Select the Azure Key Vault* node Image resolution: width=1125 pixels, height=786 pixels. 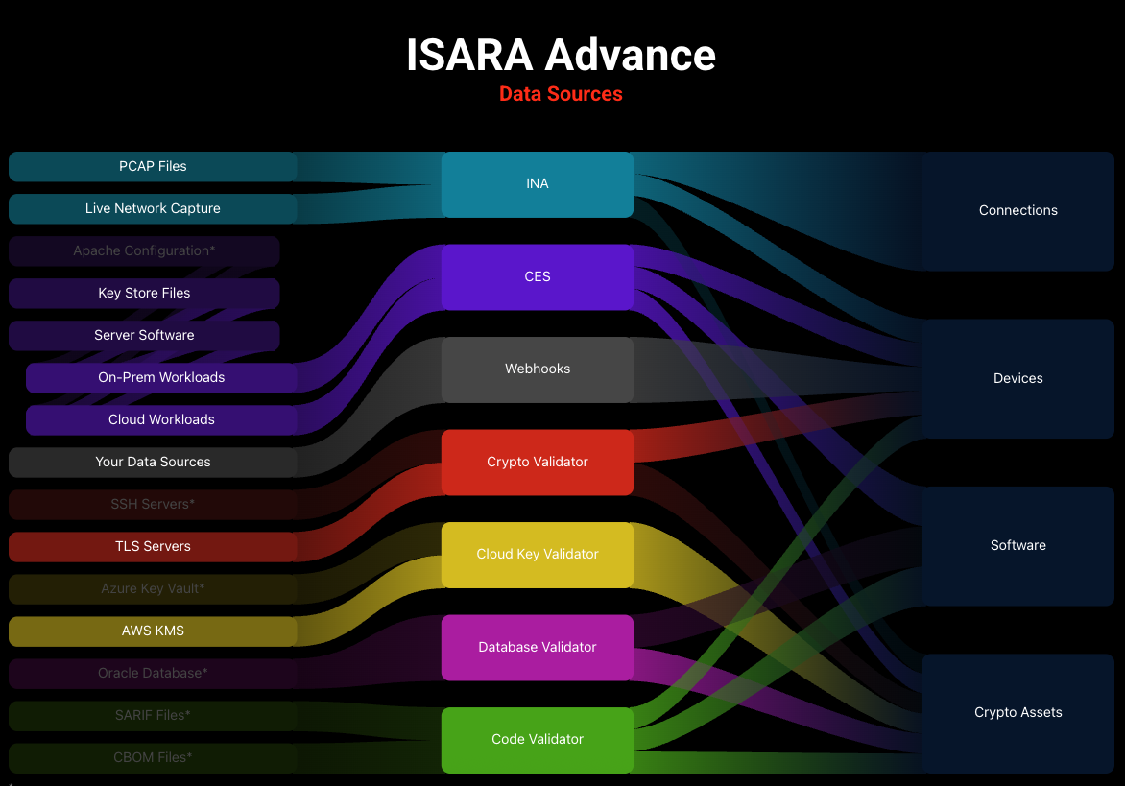coord(153,589)
